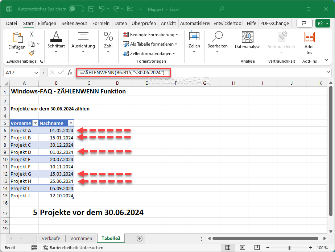335x252 pixels.
Task: Click the insert function fx icon
Action: click(70, 72)
